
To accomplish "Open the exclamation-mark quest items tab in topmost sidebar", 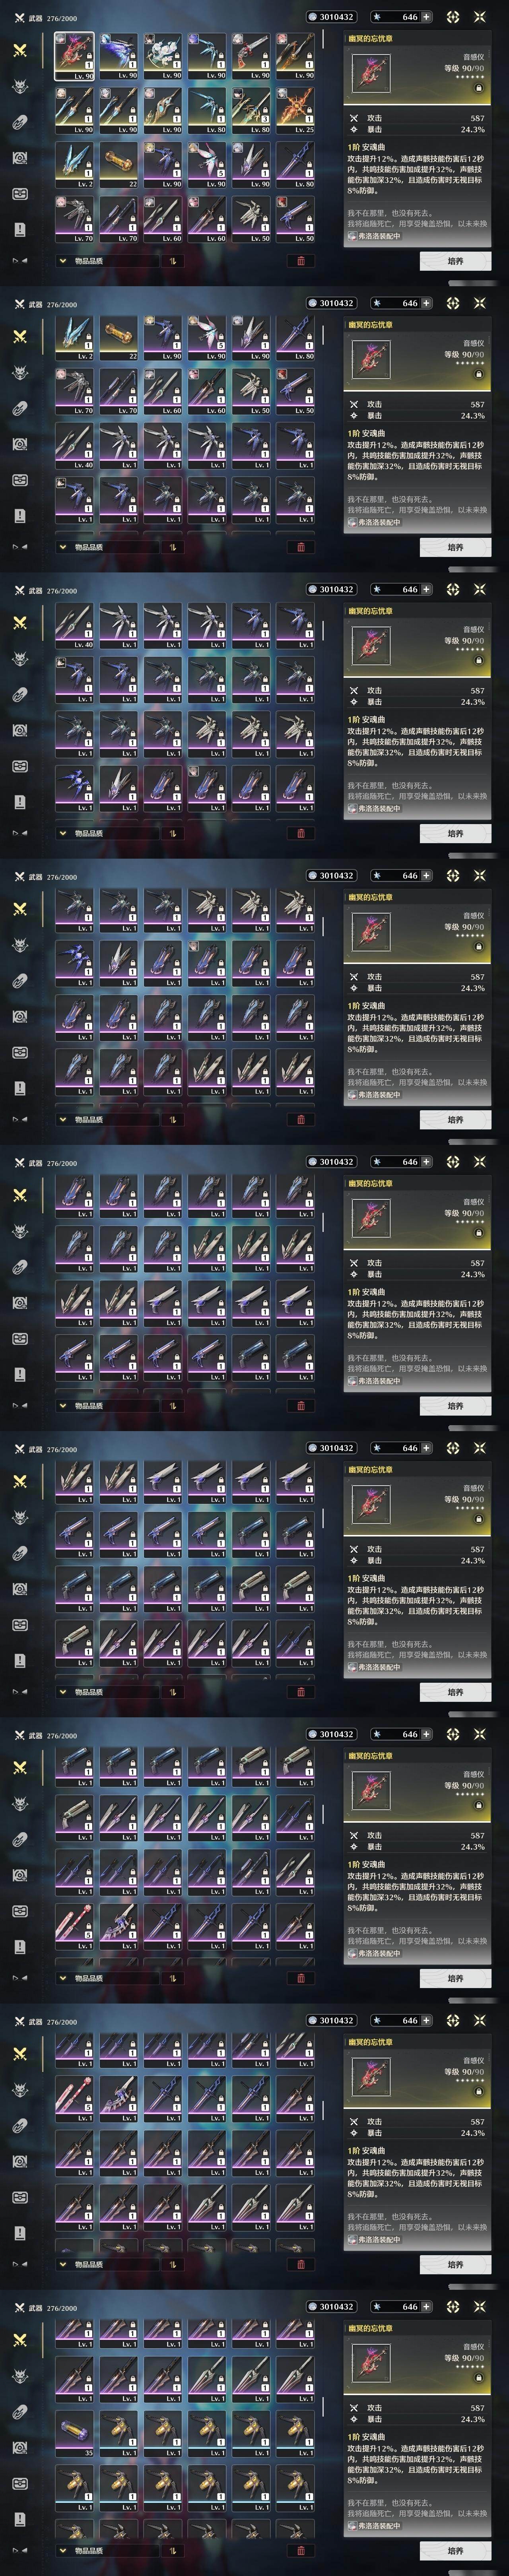I will point(19,230).
